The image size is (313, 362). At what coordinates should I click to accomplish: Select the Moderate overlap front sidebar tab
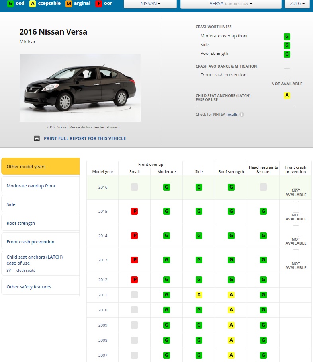pyautogui.click(x=41, y=185)
